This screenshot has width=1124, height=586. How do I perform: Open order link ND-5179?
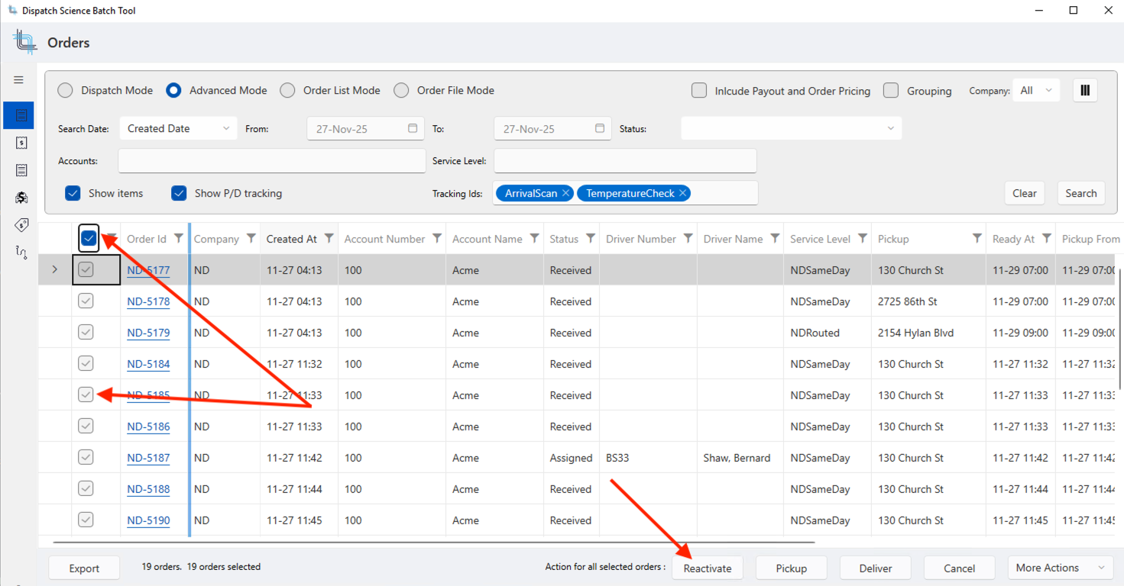coord(148,333)
